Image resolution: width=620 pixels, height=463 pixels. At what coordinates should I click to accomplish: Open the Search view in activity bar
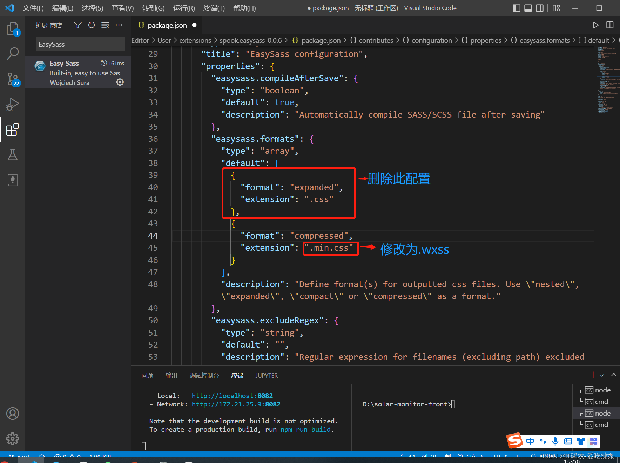point(13,54)
